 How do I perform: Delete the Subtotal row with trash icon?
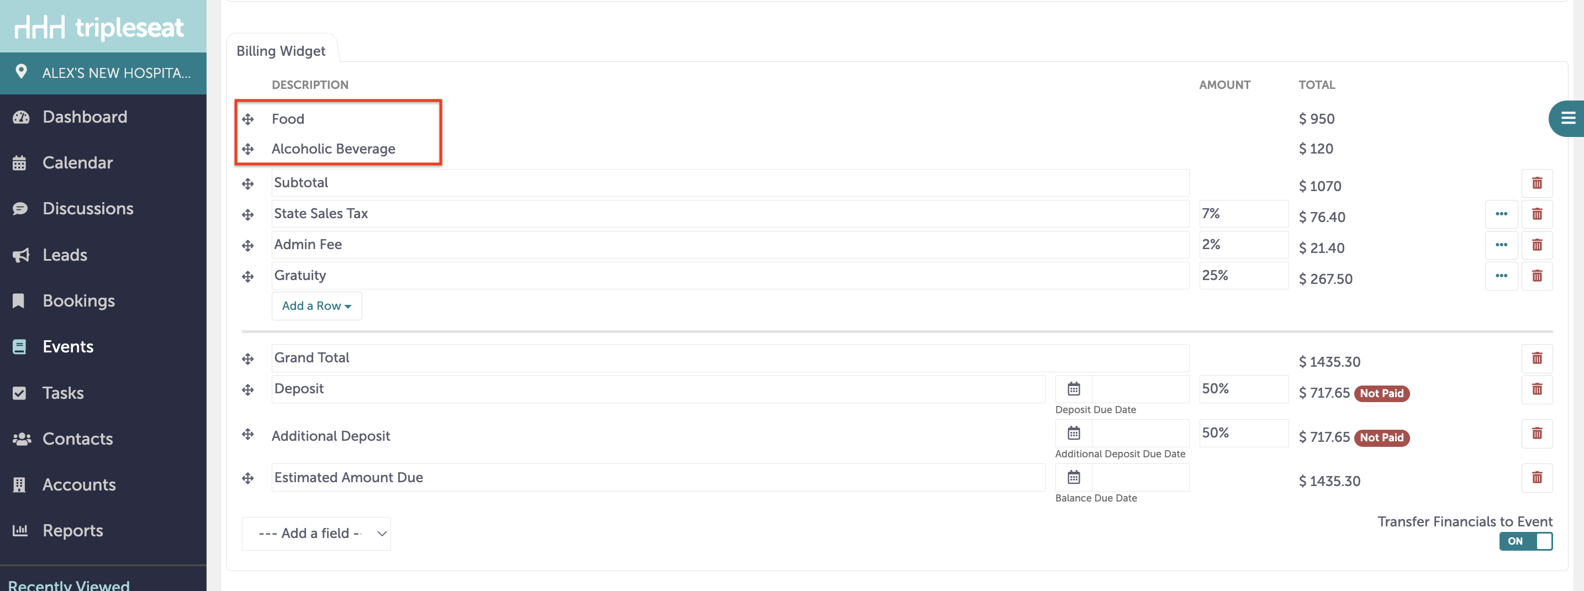tap(1537, 183)
